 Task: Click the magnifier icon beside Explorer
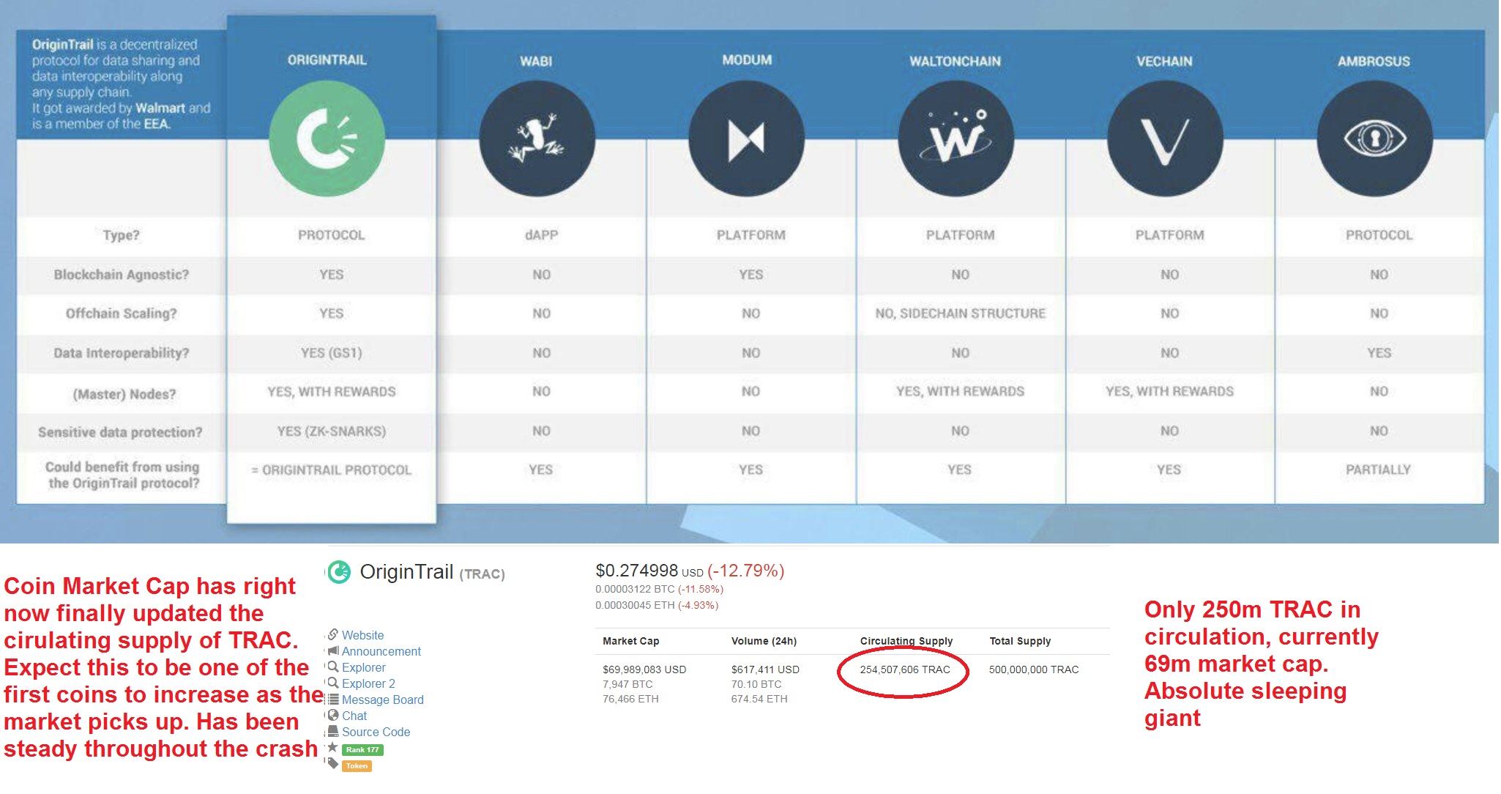tap(333, 667)
